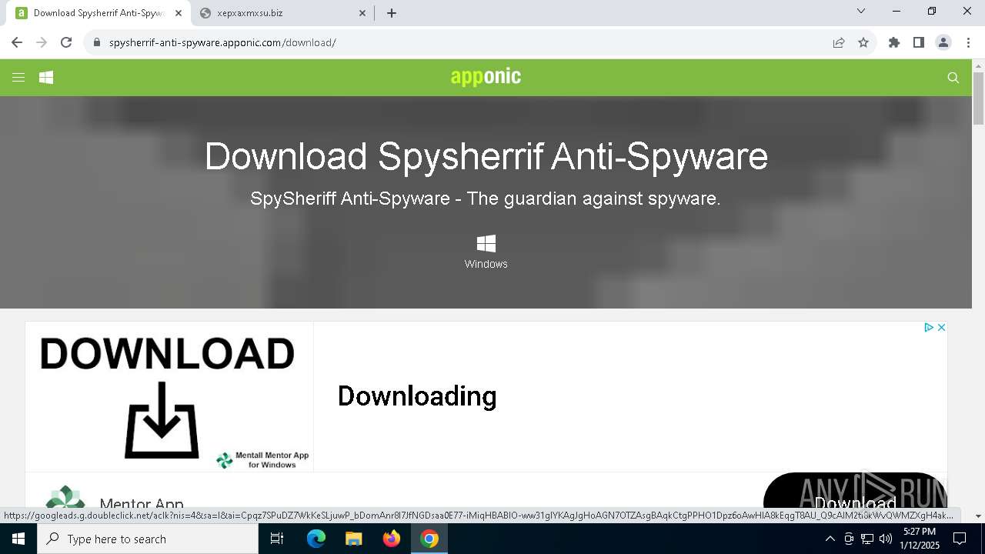Click the Downloading ad headline
This screenshot has height=554, width=985.
tap(417, 395)
